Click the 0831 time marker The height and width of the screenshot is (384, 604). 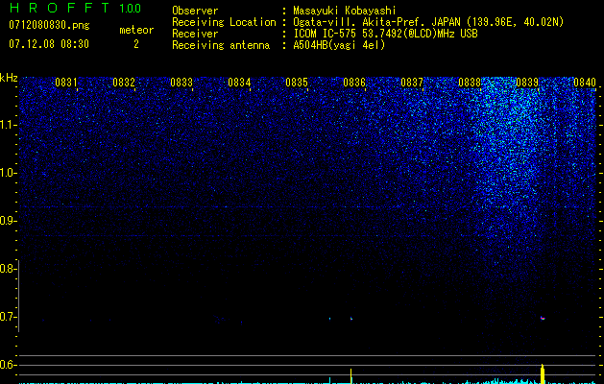click(66, 82)
